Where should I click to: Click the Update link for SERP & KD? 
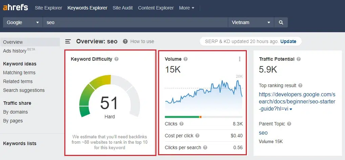point(288,41)
